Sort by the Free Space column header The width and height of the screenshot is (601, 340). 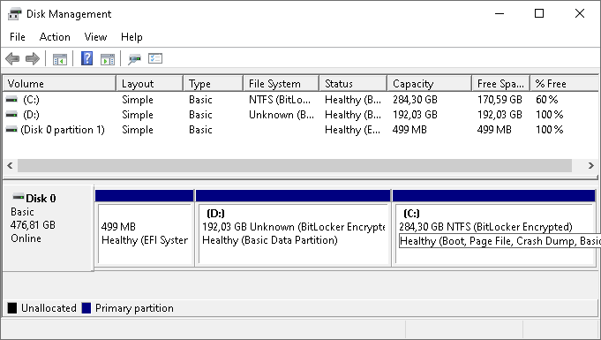coord(500,84)
